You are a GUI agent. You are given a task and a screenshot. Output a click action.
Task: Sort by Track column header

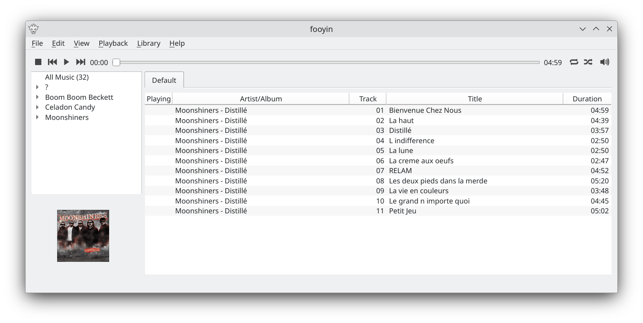(368, 99)
